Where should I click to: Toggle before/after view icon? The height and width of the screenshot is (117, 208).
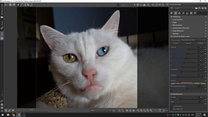tap(14, 5)
